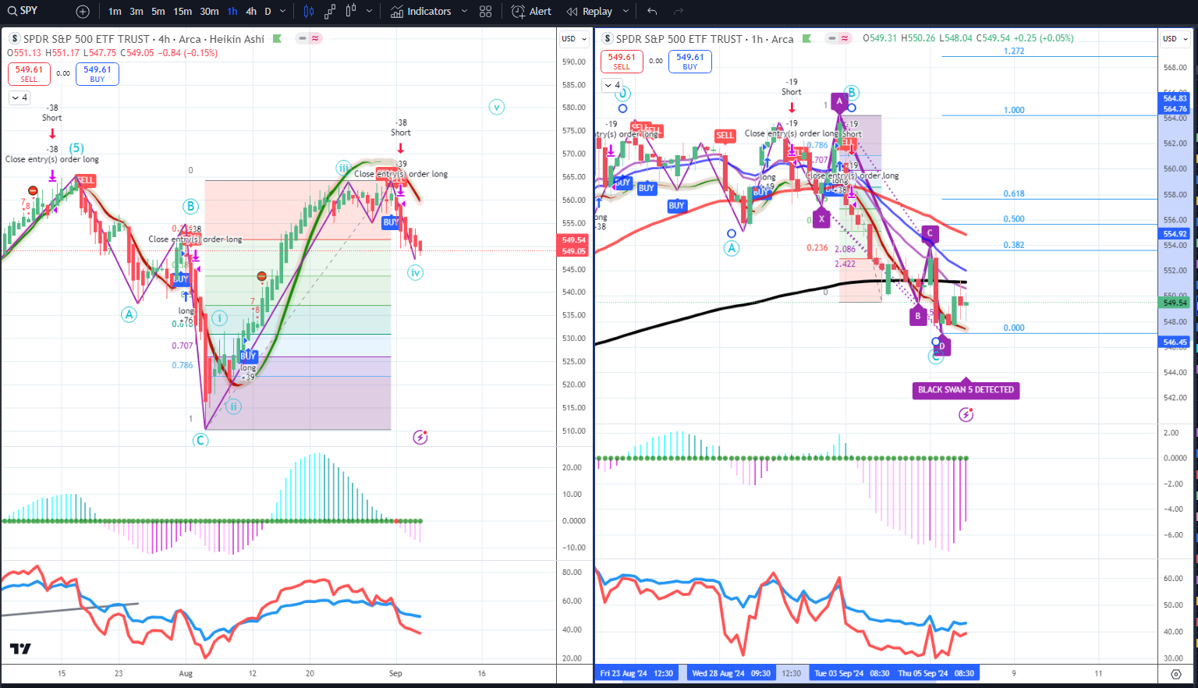
Task: Click the circled C wave label on 4h chart
Action: (200, 440)
